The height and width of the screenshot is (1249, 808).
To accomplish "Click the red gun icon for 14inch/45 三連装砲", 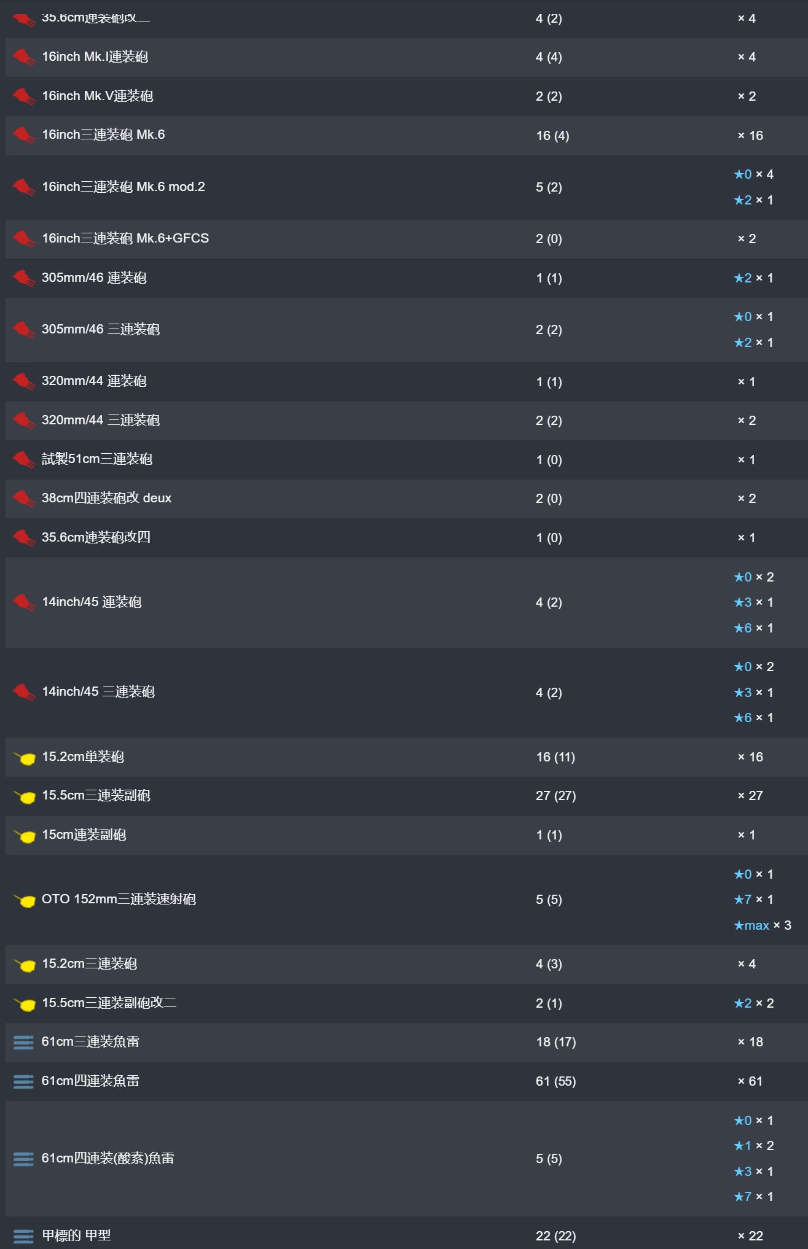I will point(24,692).
